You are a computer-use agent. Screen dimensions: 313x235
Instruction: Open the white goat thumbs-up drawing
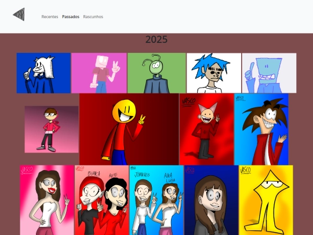[43, 73]
